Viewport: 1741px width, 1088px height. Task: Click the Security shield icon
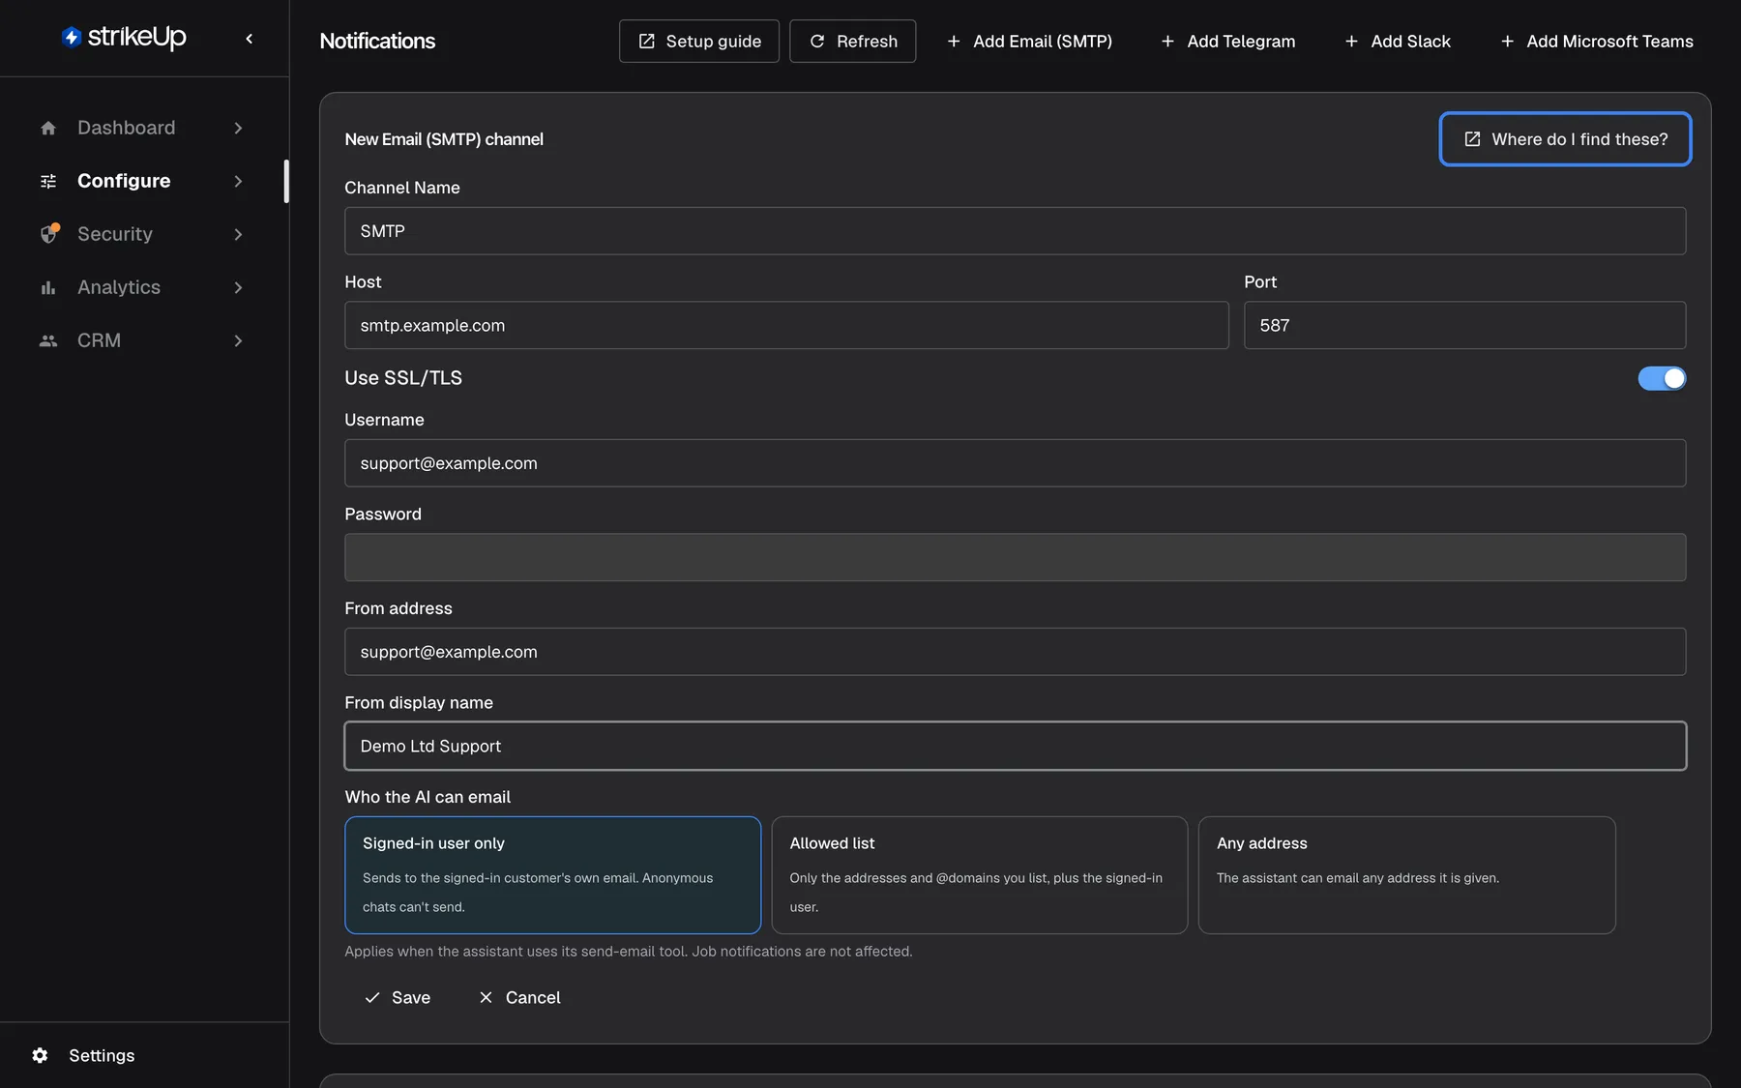click(x=49, y=234)
